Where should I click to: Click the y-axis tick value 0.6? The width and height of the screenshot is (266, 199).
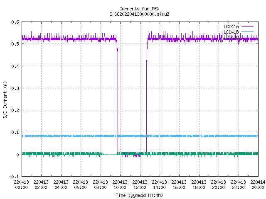[15, 22]
